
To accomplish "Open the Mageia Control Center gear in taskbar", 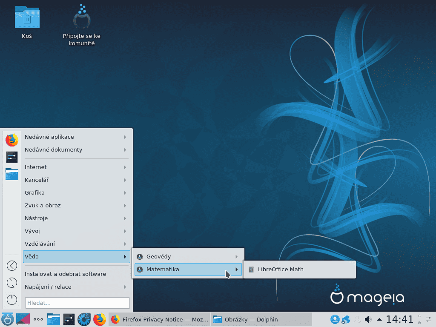I will 84,319.
